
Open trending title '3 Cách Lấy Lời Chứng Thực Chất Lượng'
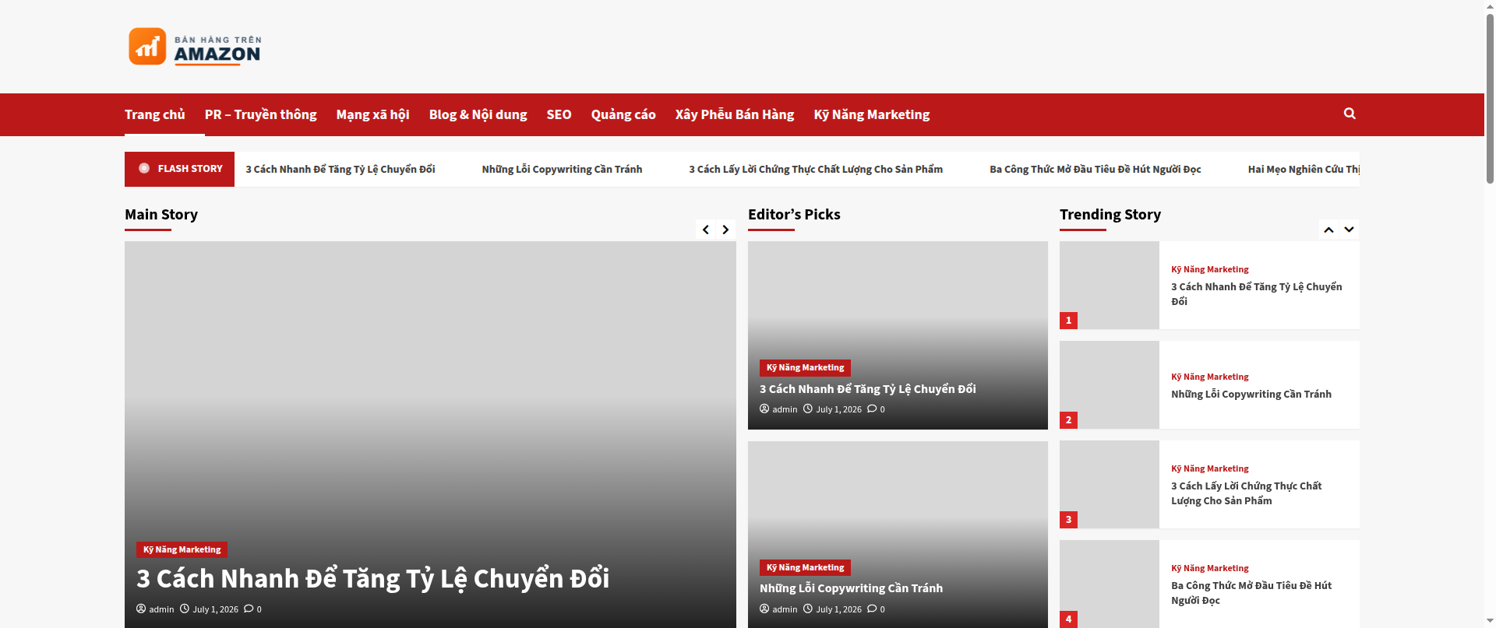(1247, 493)
